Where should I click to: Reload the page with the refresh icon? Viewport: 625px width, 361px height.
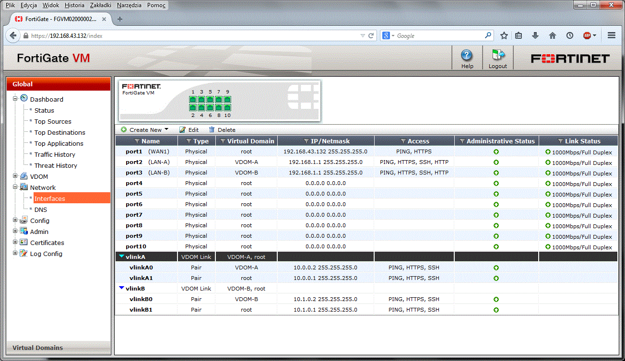click(371, 35)
